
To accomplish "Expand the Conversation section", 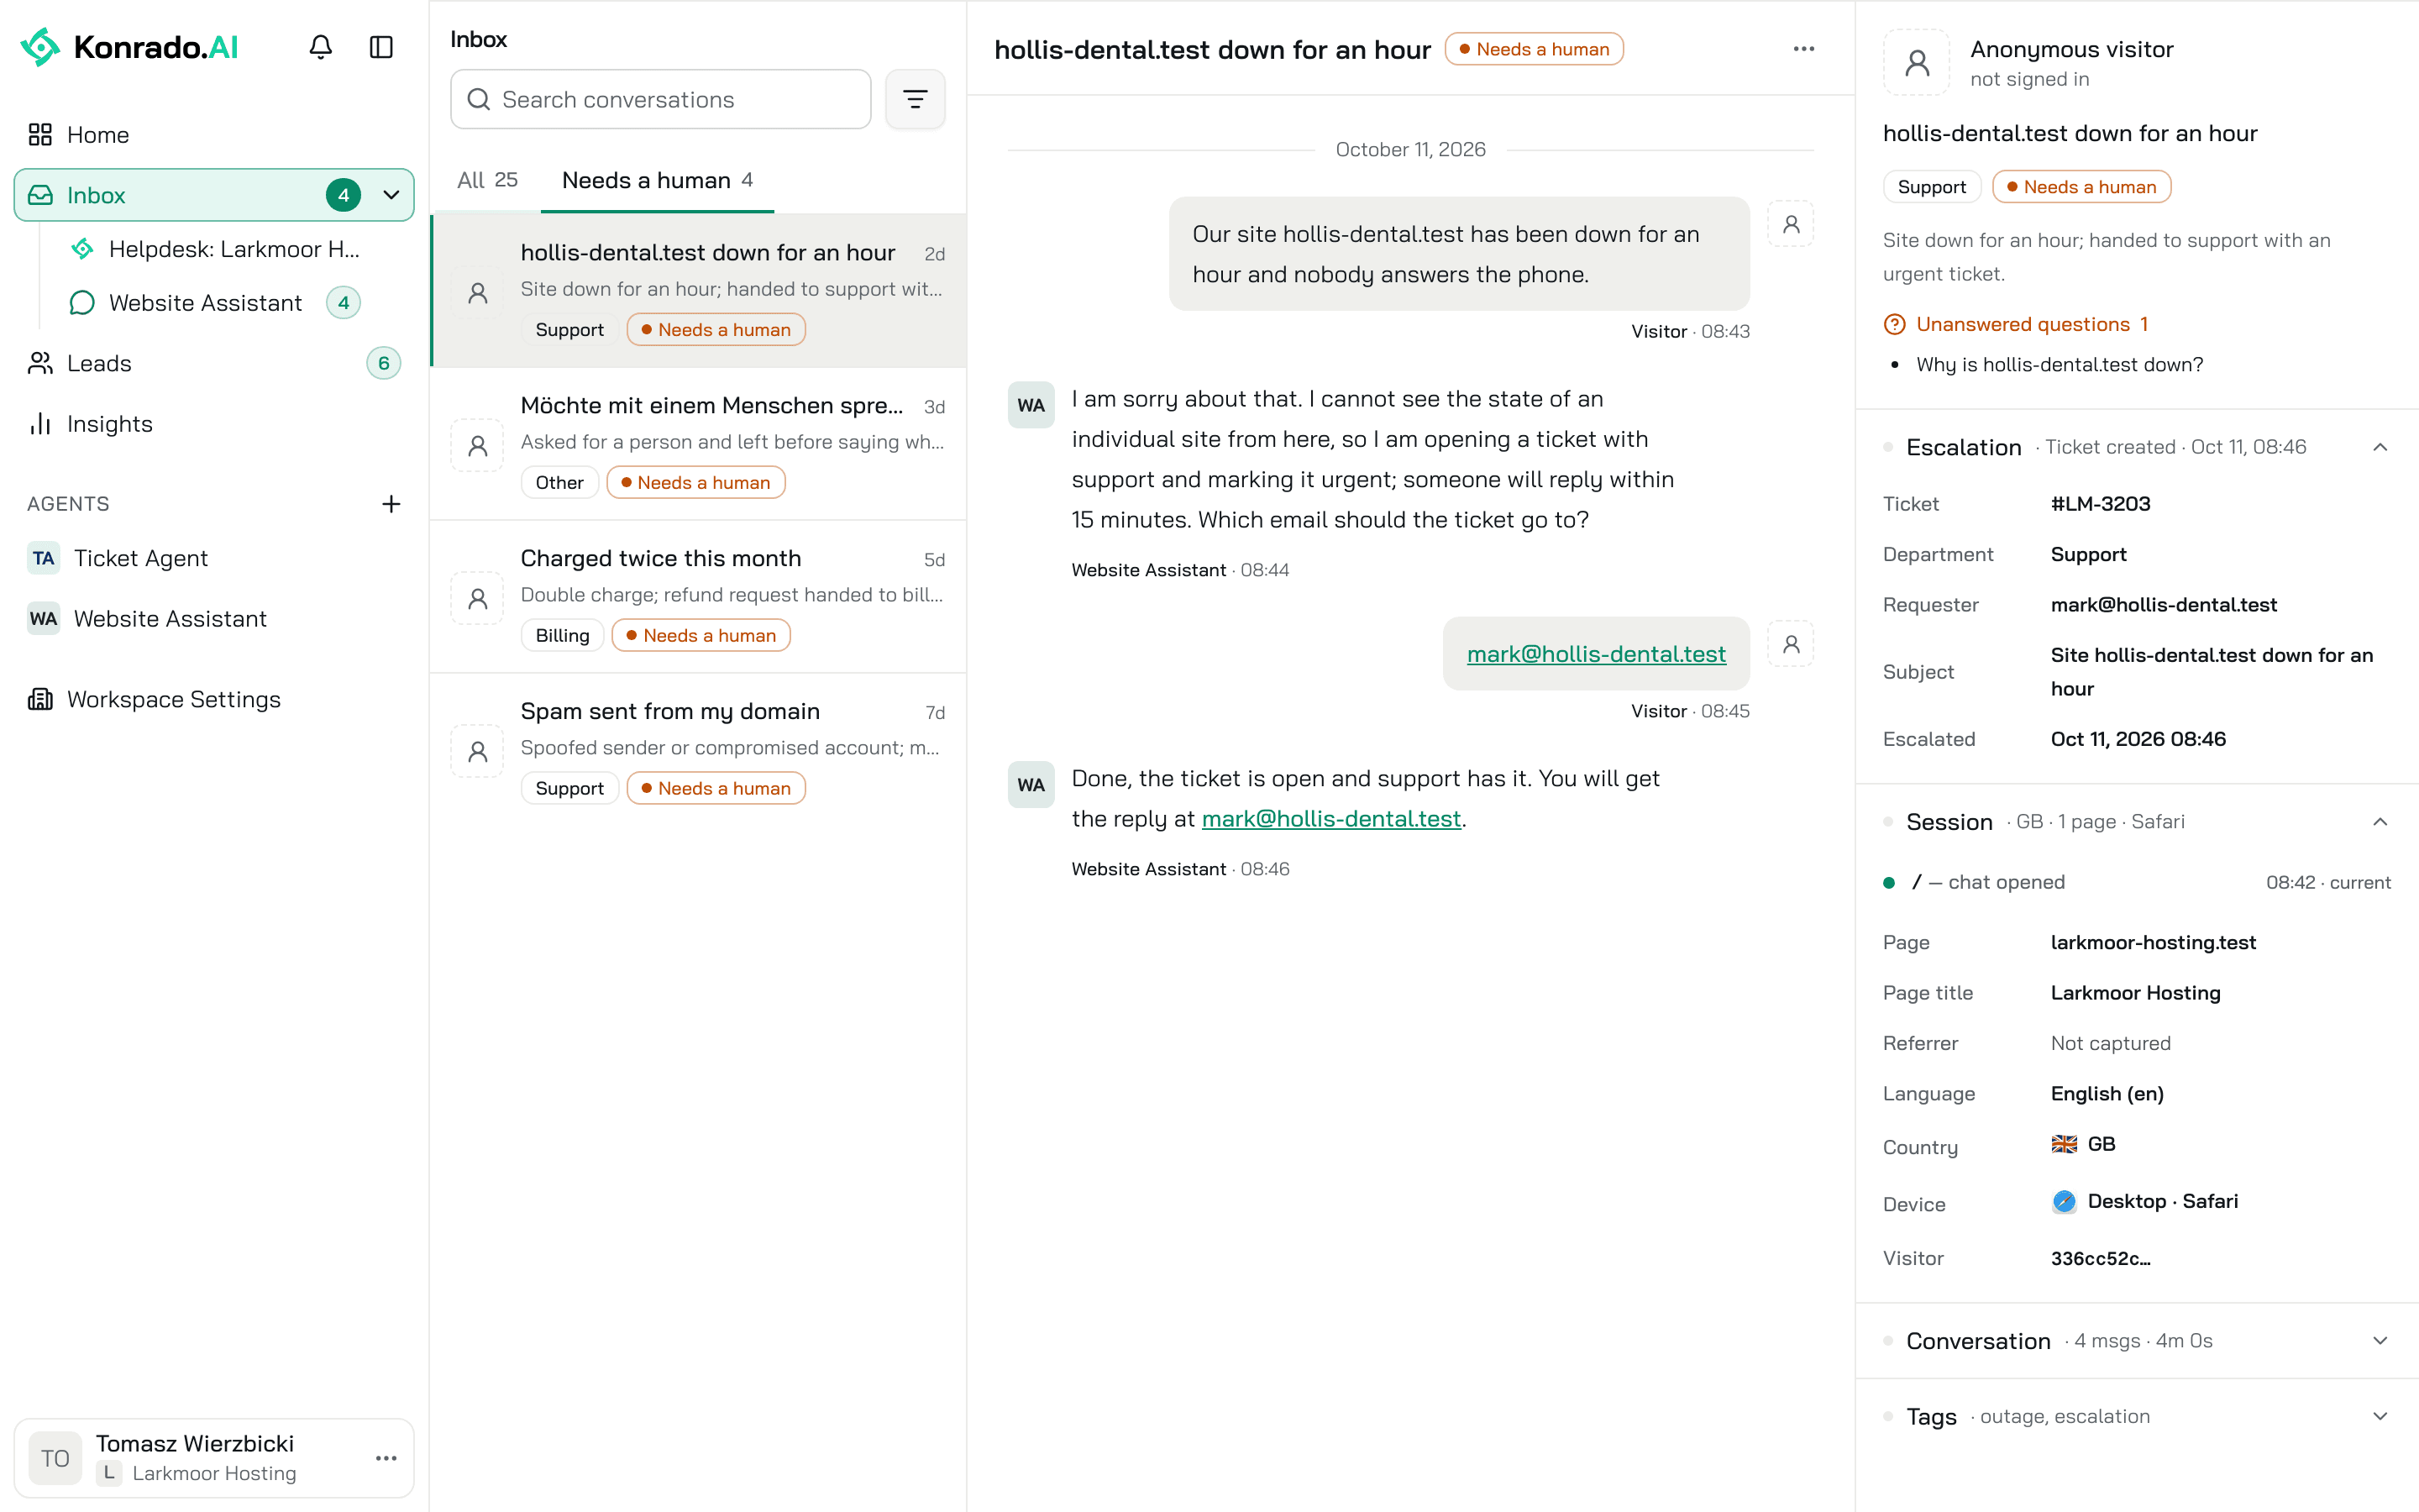I will 2379,1341.
